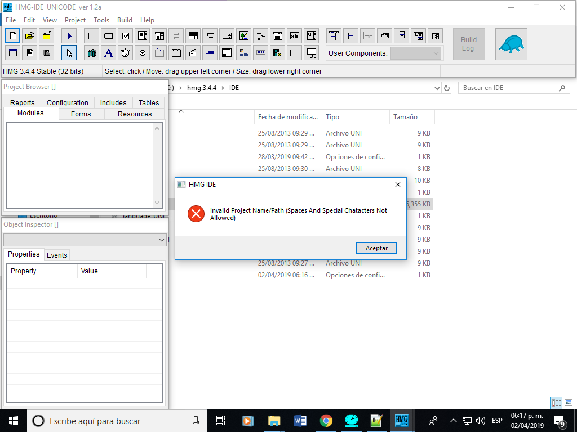Viewport: 577px width, 432px height.
Task: Select the CheckBox control tool
Action: pyautogui.click(x=126, y=36)
